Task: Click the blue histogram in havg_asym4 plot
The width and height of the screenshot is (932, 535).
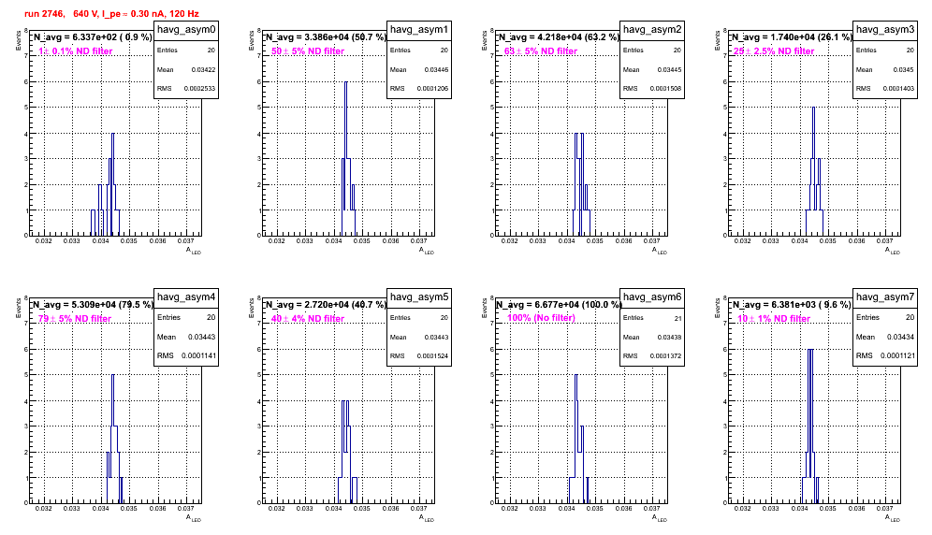Action: (113, 439)
